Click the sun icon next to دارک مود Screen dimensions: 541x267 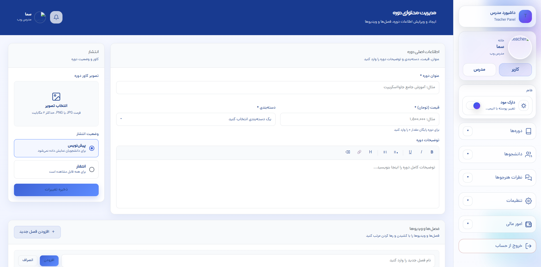[x=524, y=106]
